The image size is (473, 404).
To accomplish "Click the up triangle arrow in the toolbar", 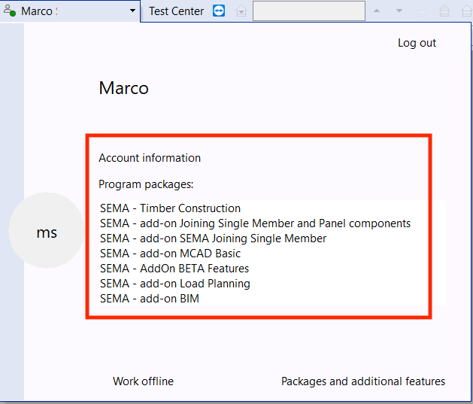I will tap(377, 11).
